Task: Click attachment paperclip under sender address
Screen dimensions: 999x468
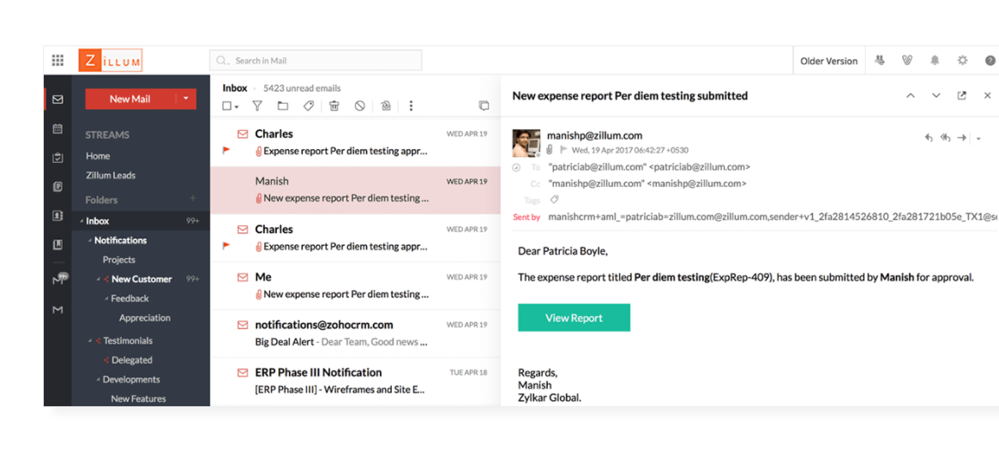Action: 549,150
